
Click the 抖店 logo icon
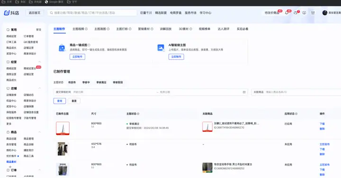pyautogui.click(x=7, y=13)
